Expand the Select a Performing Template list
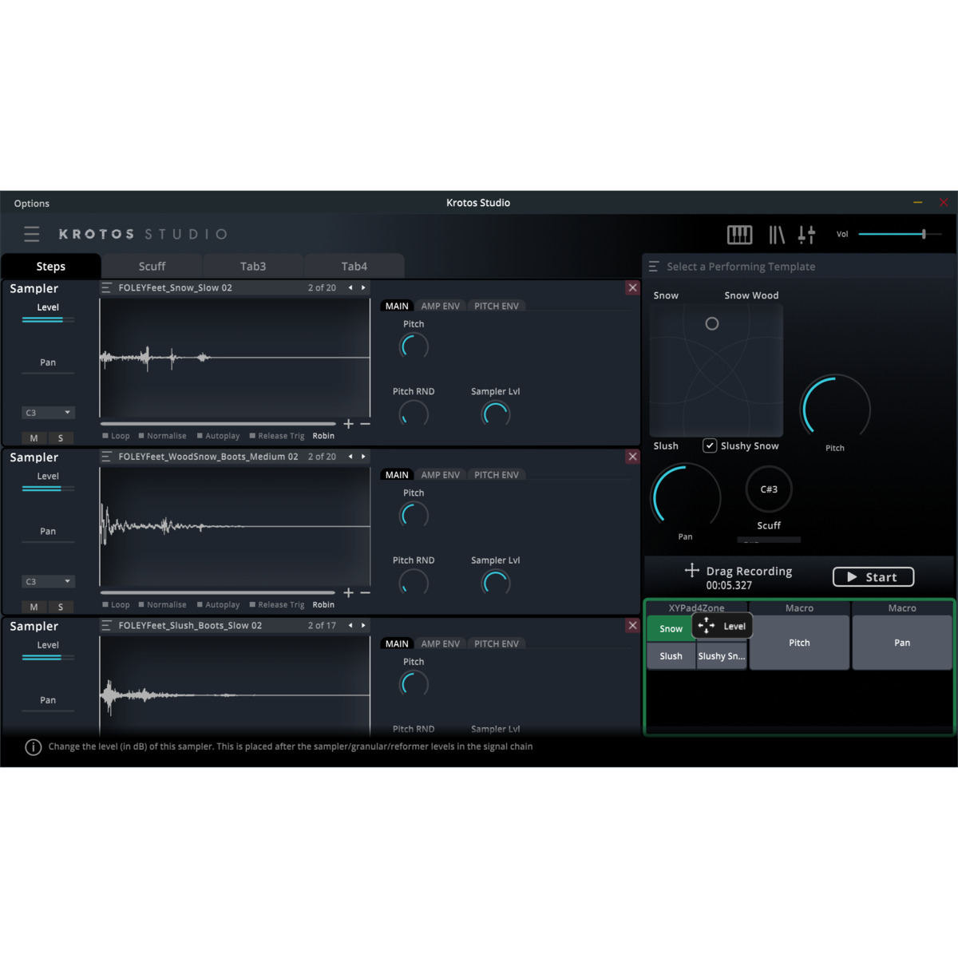The image size is (958, 958). 654,267
